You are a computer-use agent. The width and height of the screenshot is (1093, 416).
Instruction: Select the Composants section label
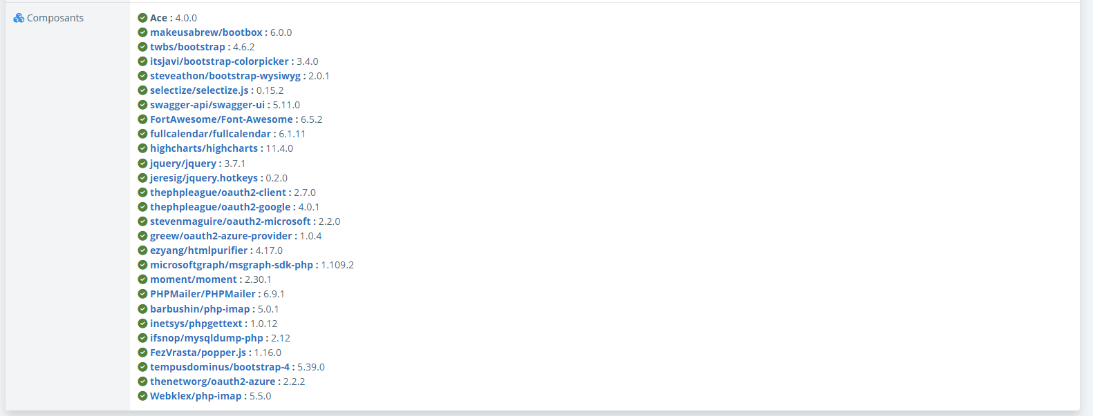tap(55, 18)
